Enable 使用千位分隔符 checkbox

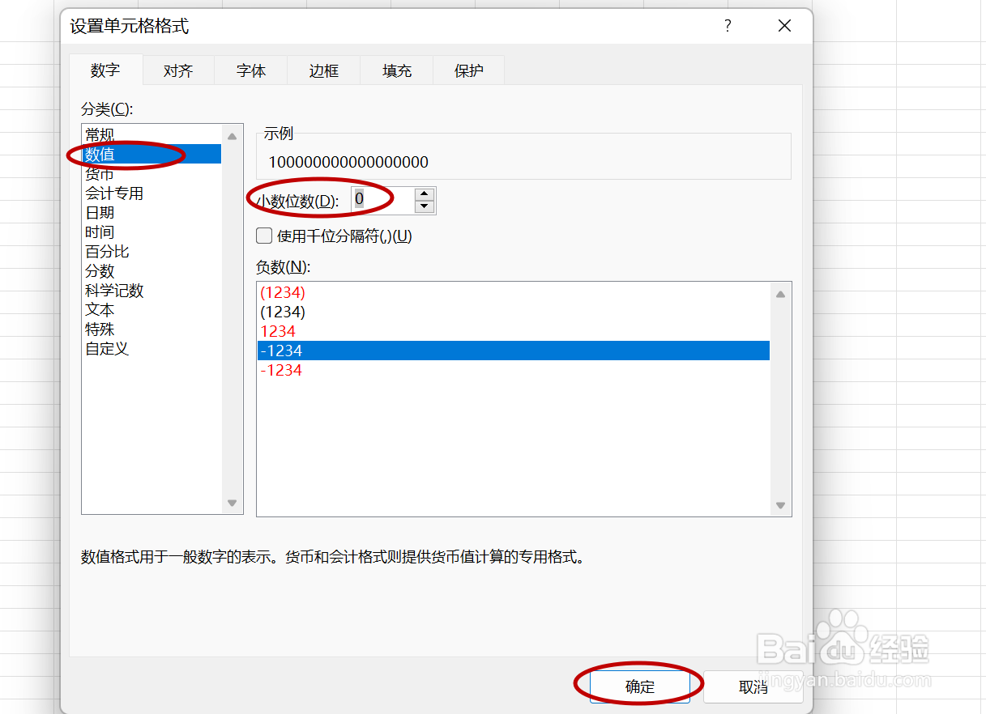pyautogui.click(x=264, y=236)
